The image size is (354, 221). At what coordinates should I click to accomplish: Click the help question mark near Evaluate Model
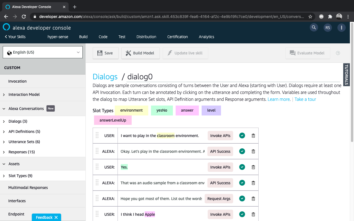(338, 53)
